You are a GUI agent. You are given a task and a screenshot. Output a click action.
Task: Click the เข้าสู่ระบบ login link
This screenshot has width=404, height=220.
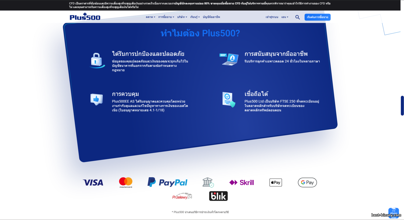272,17
